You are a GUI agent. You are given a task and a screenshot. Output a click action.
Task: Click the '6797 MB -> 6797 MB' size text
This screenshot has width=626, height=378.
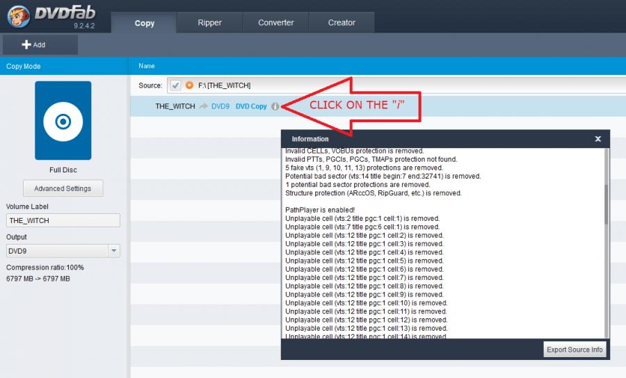(x=38, y=279)
